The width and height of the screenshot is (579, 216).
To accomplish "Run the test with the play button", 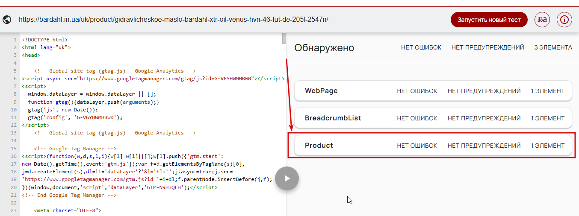I will pos(287,178).
